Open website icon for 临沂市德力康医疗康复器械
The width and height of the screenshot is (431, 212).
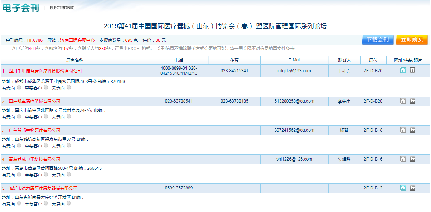(403, 188)
